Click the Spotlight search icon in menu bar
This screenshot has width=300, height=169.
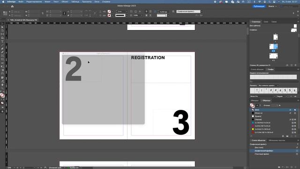tap(270, 2)
